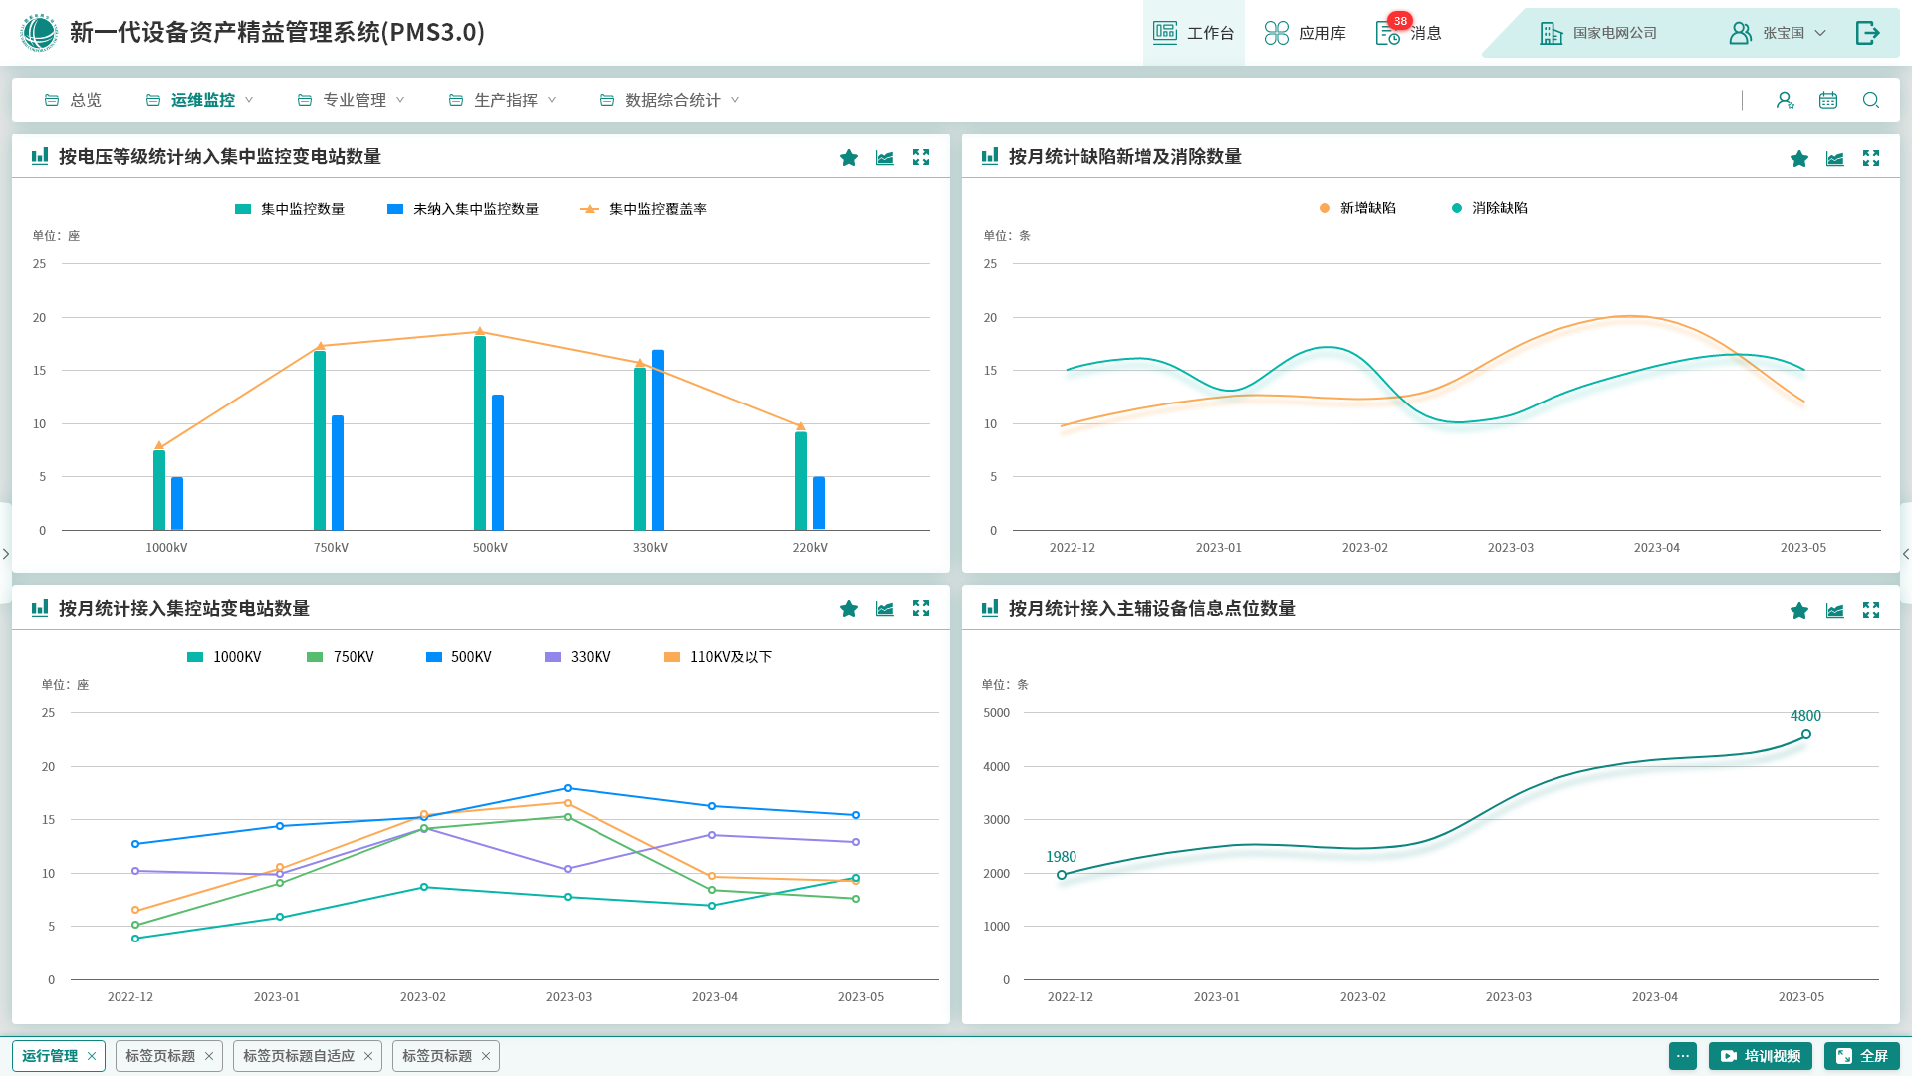Toggle 750KV legend series
Viewport: 1912px width, 1076px height.
[x=341, y=657]
